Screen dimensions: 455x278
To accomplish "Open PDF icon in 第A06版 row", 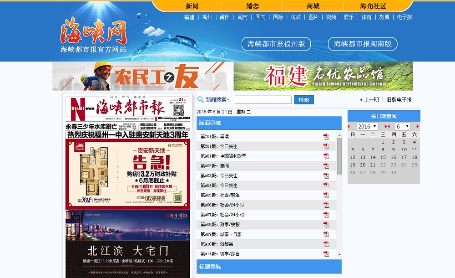I will (x=326, y=205).
